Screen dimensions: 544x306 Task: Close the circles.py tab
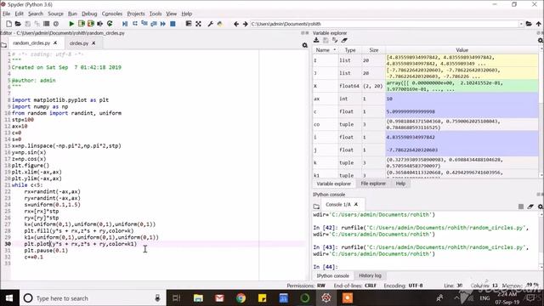click(93, 43)
